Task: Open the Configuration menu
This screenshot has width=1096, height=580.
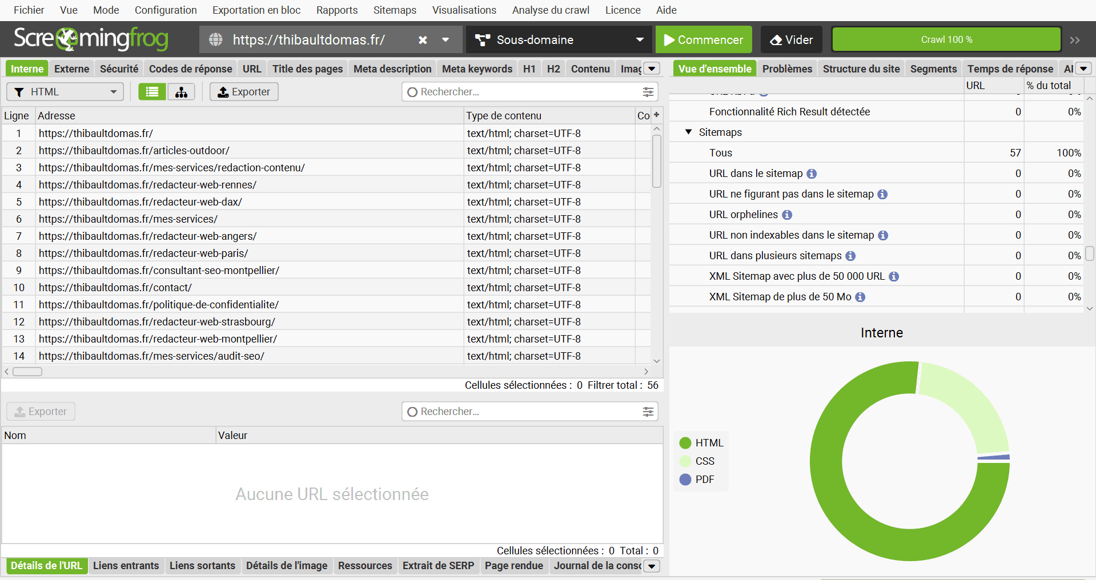Action: 166,10
